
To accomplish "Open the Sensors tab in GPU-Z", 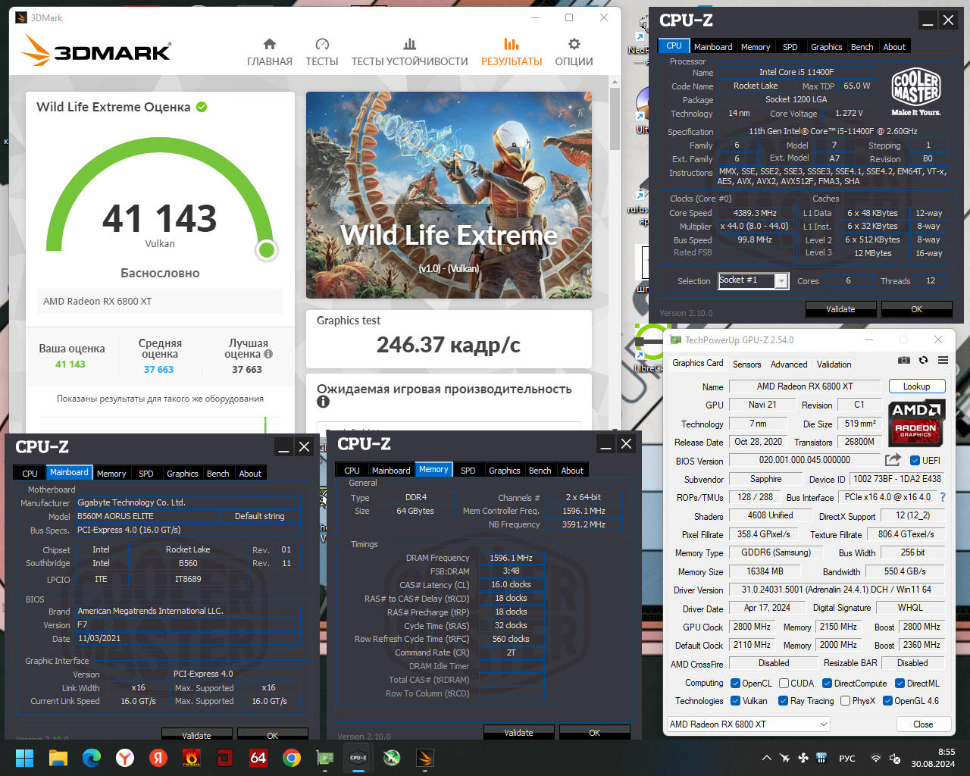I will coord(746,365).
